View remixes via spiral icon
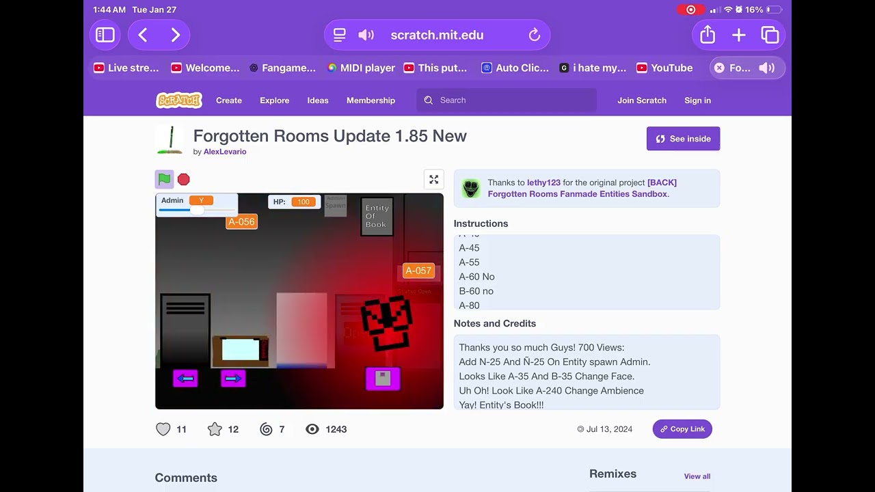Image resolution: width=875 pixels, height=492 pixels. click(266, 429)
